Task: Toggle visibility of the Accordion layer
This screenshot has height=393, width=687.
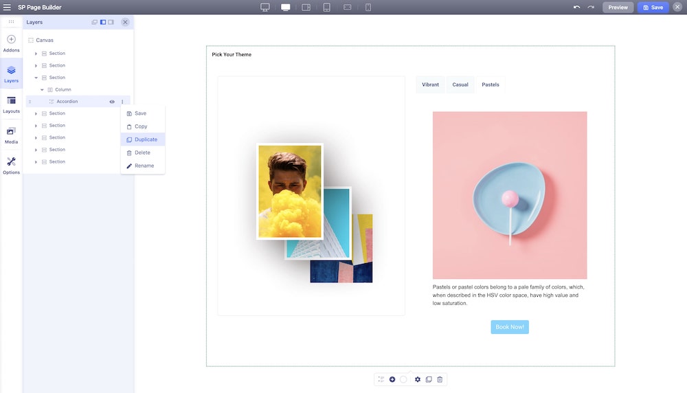Action: pyautogui.click(x=112, y=102)
